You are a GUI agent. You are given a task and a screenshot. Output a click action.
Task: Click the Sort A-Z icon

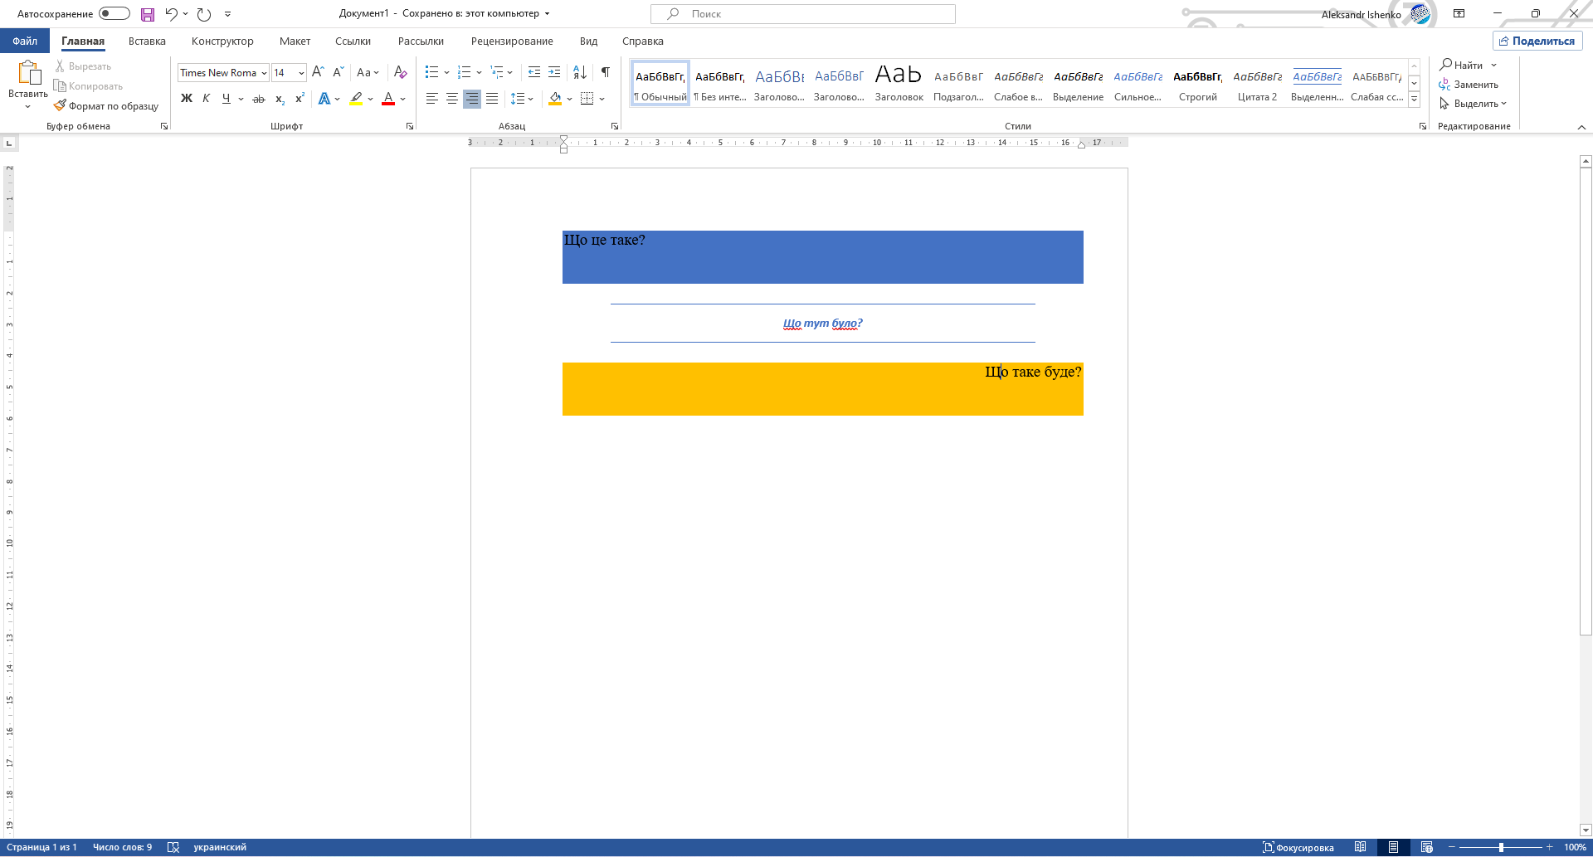coord(580,72)
